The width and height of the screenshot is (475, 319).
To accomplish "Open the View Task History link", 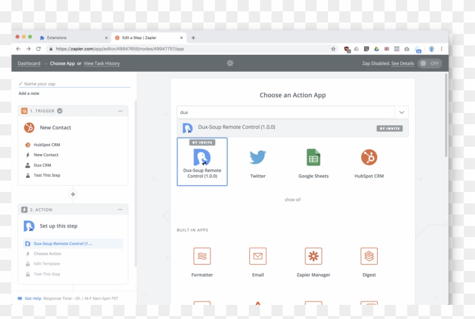I will coord(102,64).
